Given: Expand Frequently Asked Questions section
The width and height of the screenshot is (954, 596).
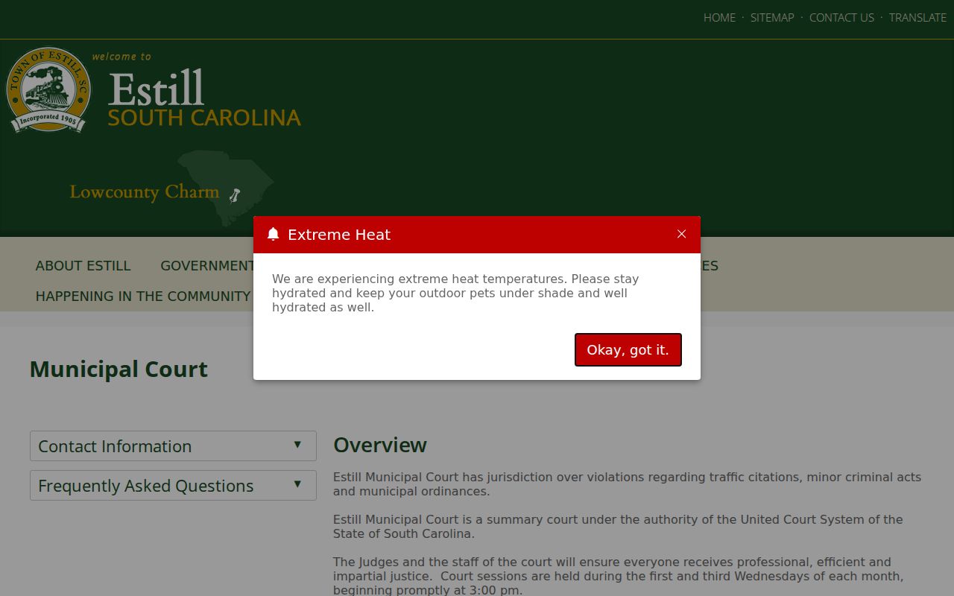Looking at the screenshot, I should (173, 486).
